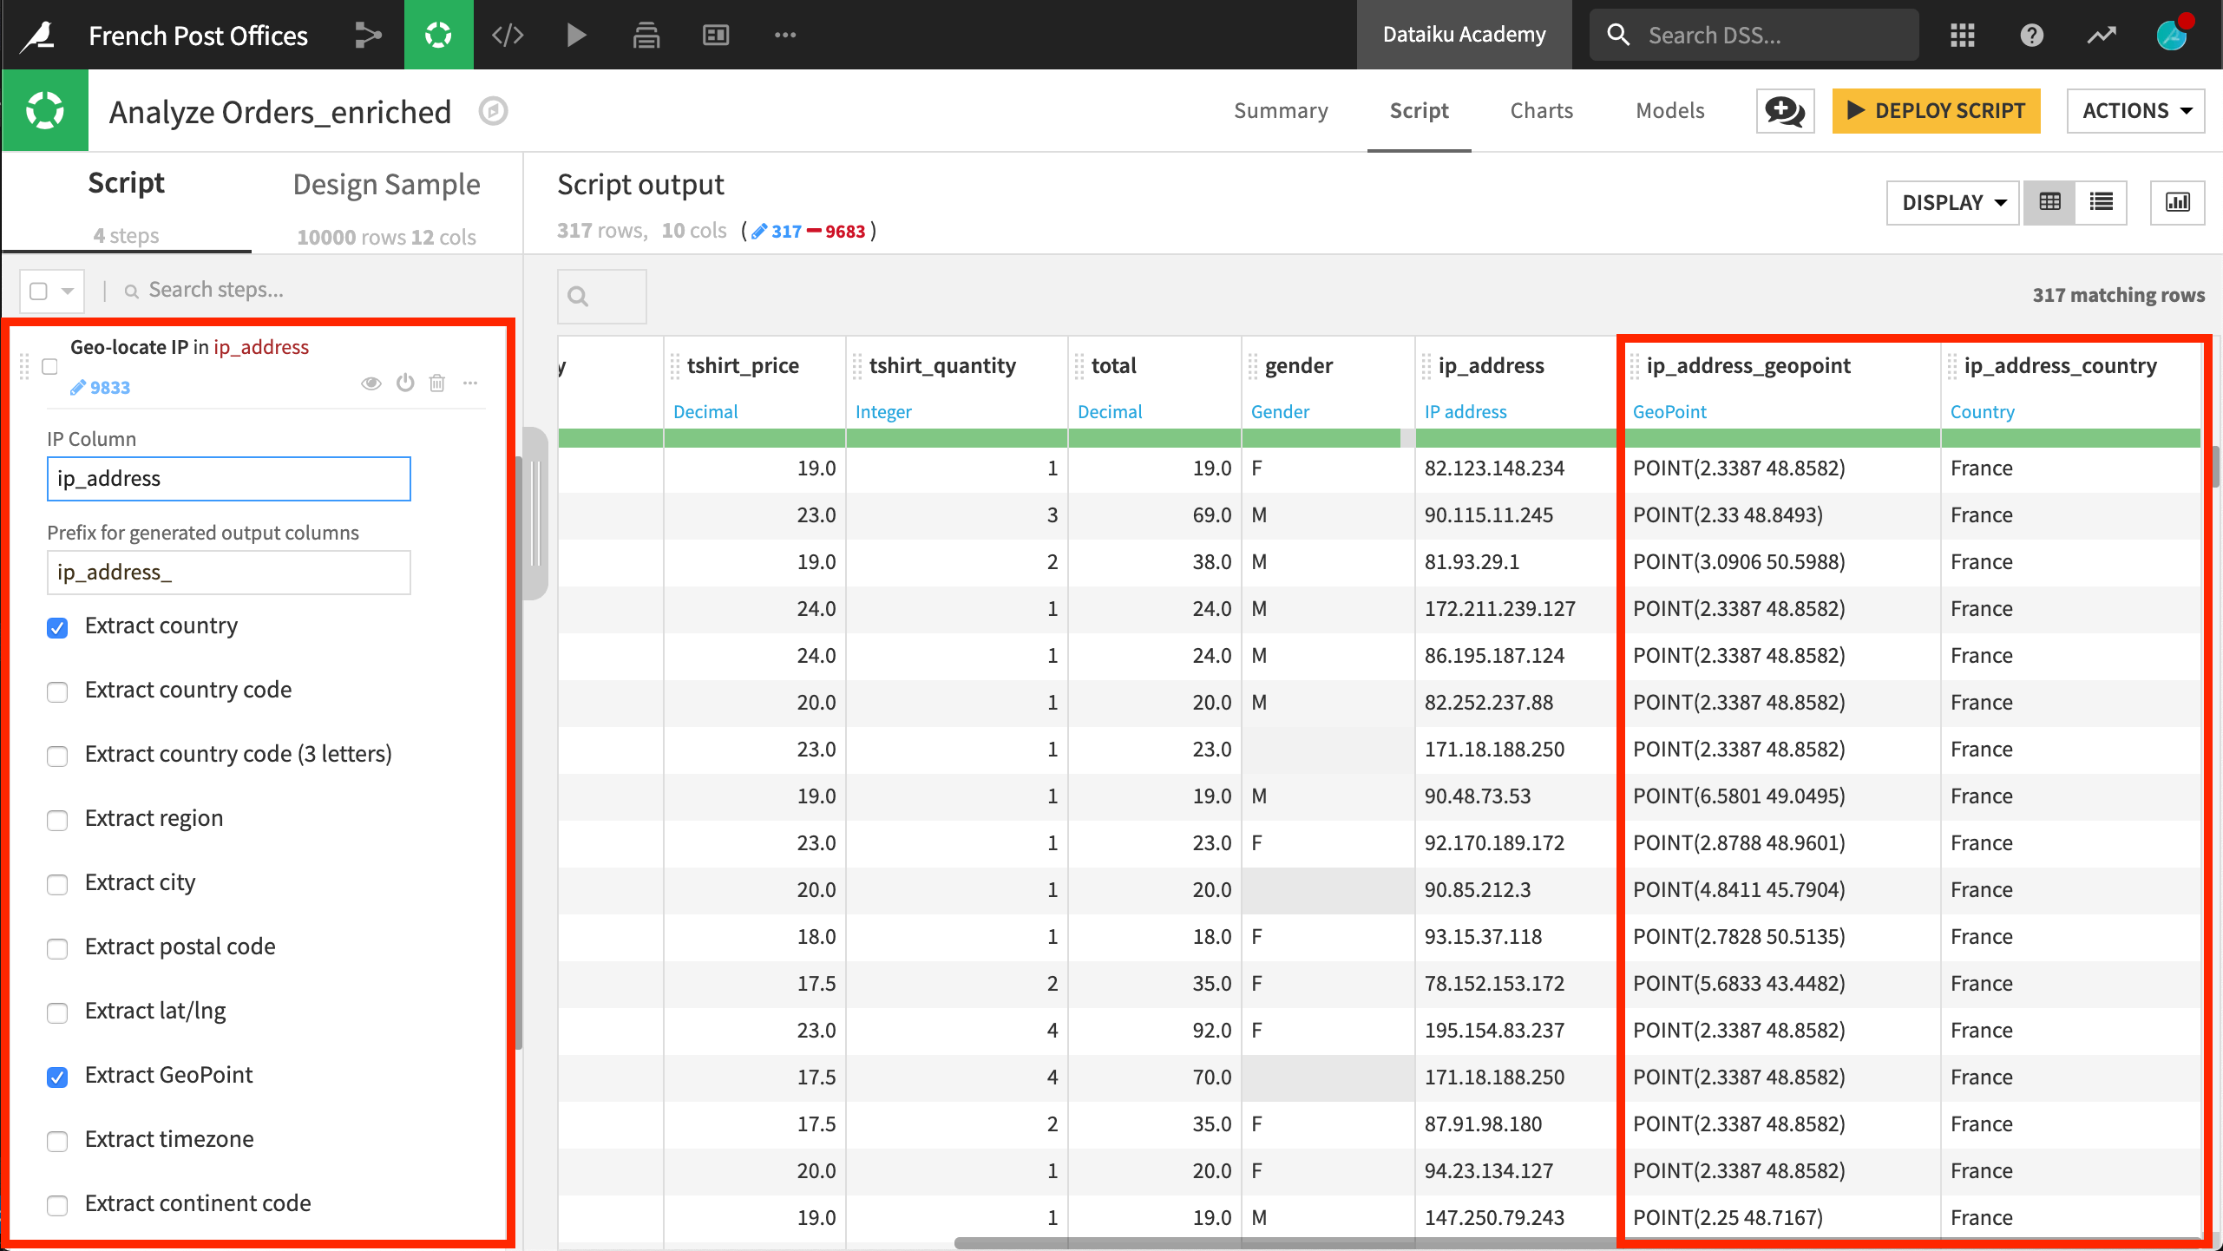Open the ACTIONS dropdown menu
This screenshot has height=1251, width=2223.
(2134, 110)
